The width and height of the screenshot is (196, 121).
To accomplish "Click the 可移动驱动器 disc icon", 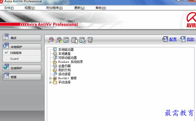I will tap(55, 58).
